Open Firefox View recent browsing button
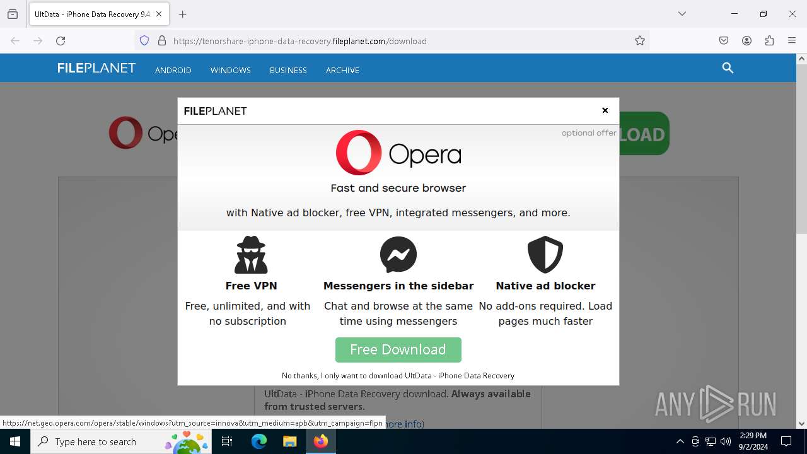The height and width of the screenshot is (454, 807). (x=13, y=14)
